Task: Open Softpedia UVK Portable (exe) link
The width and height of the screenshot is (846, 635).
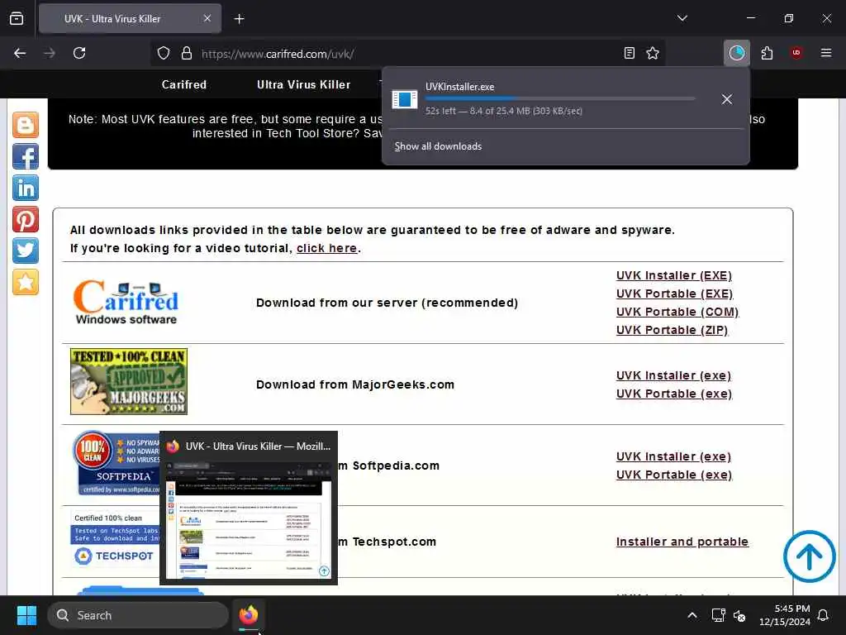Action: pyautogui.click(x=674, y=475)
